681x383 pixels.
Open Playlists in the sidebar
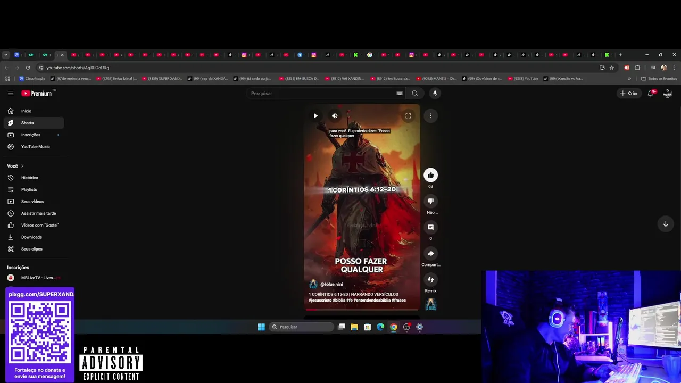pyautogui.click(x=34, y=189)
